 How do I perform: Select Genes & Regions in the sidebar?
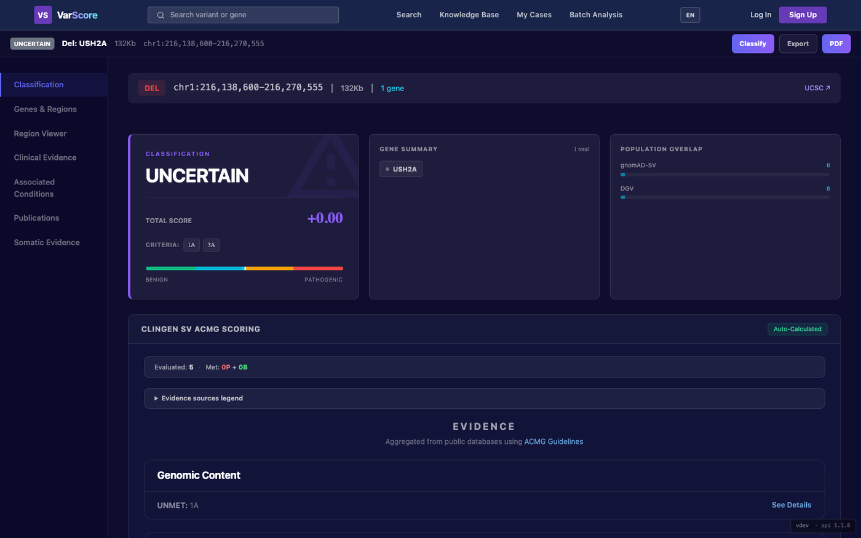pyautogui.click(x=54, y=109)
